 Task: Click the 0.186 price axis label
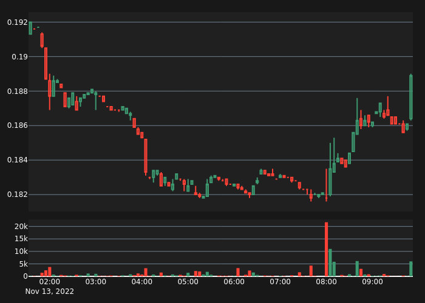coord(18,125)
